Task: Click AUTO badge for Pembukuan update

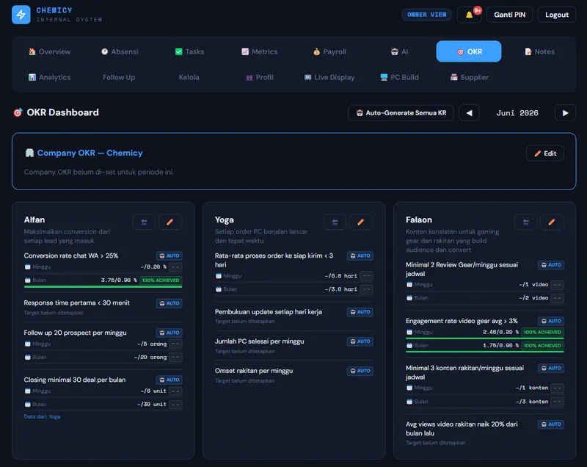Action: point(360,312)
